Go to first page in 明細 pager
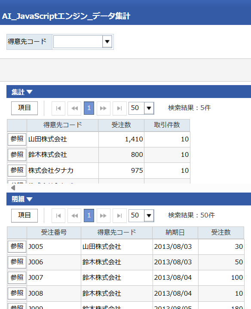 58,216
